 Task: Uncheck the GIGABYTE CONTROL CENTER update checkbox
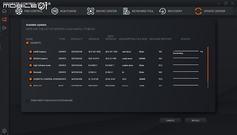pyautogui.click(x=31, y=79)
